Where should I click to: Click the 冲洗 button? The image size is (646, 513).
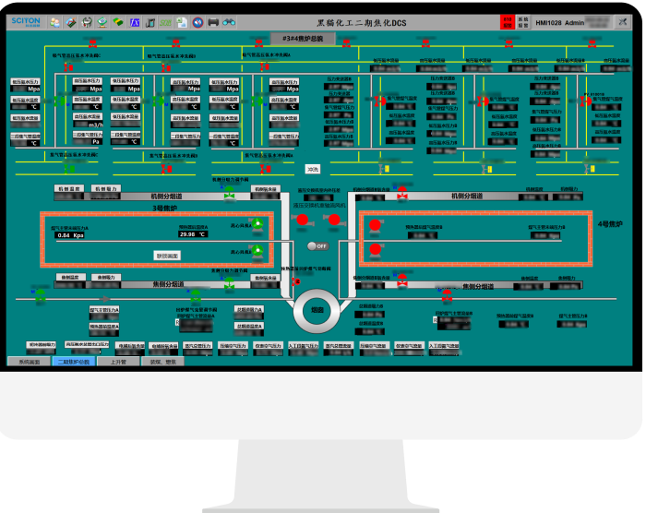(x=313, y=169)
